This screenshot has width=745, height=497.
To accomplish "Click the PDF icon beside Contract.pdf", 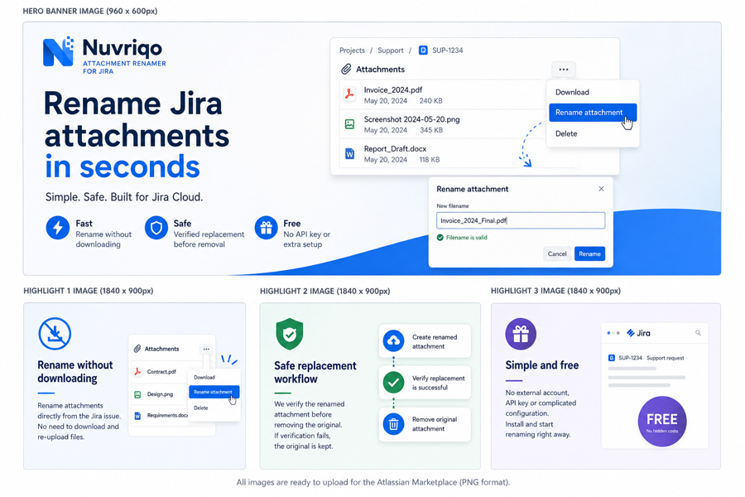I will 137,371.
